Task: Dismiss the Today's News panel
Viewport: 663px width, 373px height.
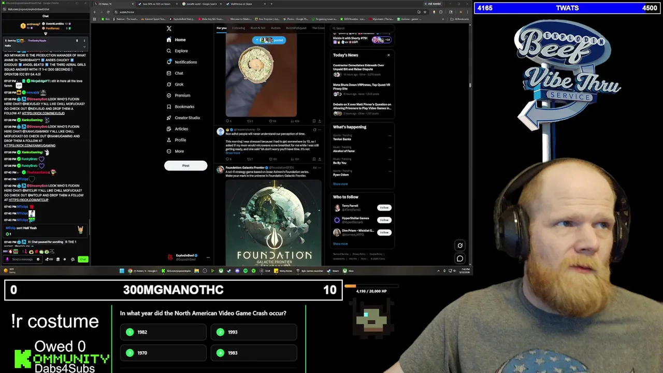Action: 388,55
